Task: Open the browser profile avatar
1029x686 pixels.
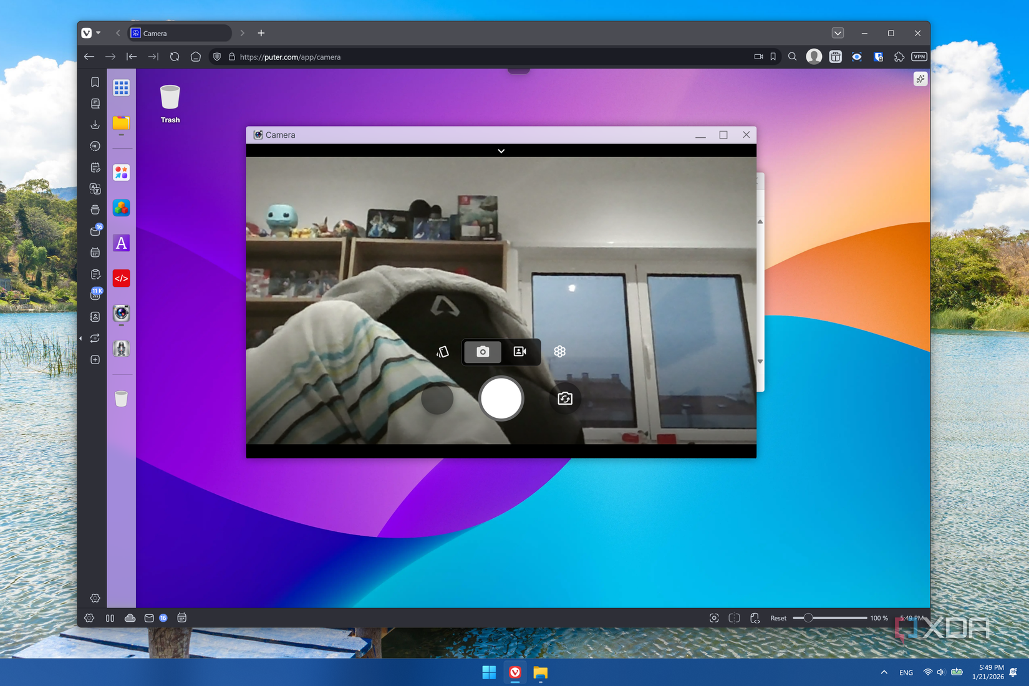Action: 814,57
